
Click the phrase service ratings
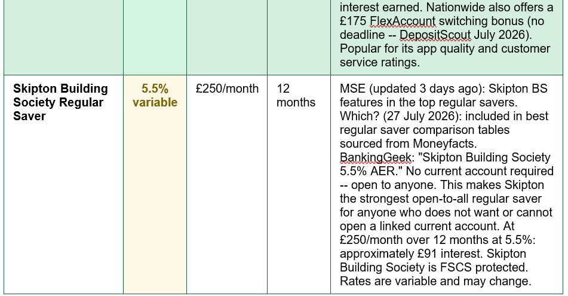(x=380, y=62)
